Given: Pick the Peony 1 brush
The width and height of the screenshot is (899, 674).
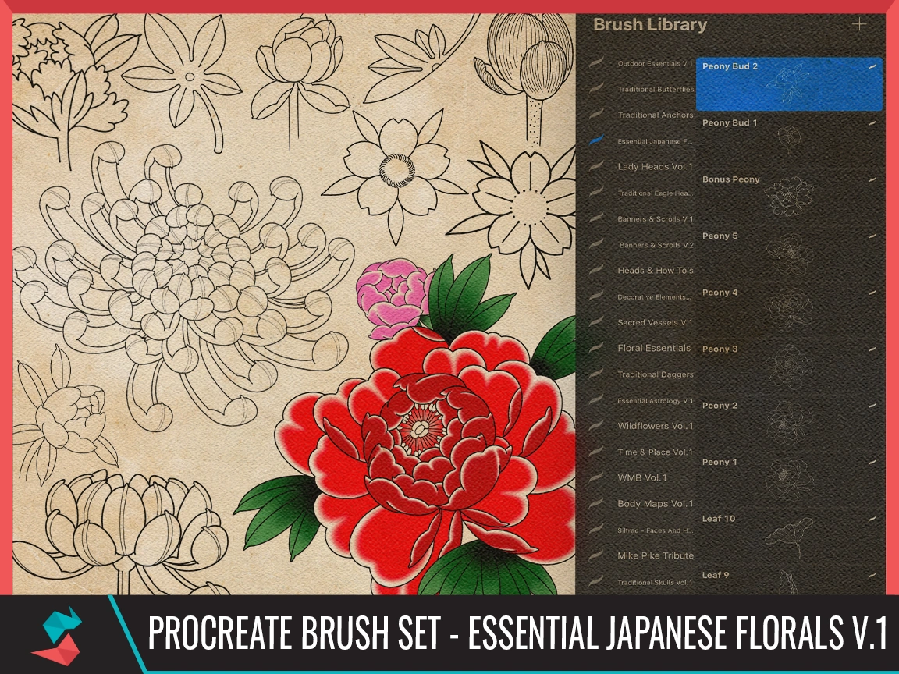Looking at the screenshot, I should pyautogui.click(x=780, y=474).
